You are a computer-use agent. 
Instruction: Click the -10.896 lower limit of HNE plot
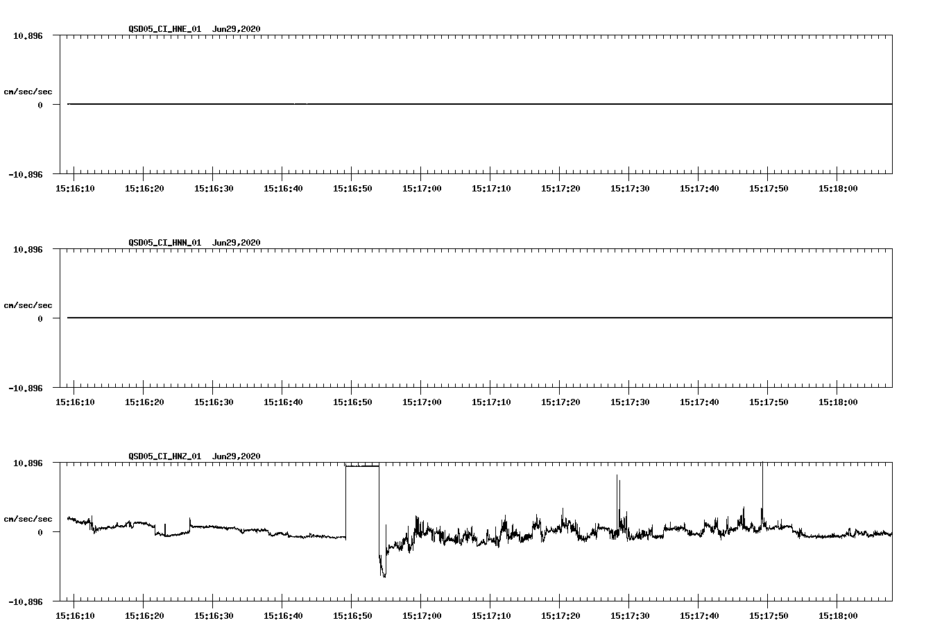tap(26, 174)
